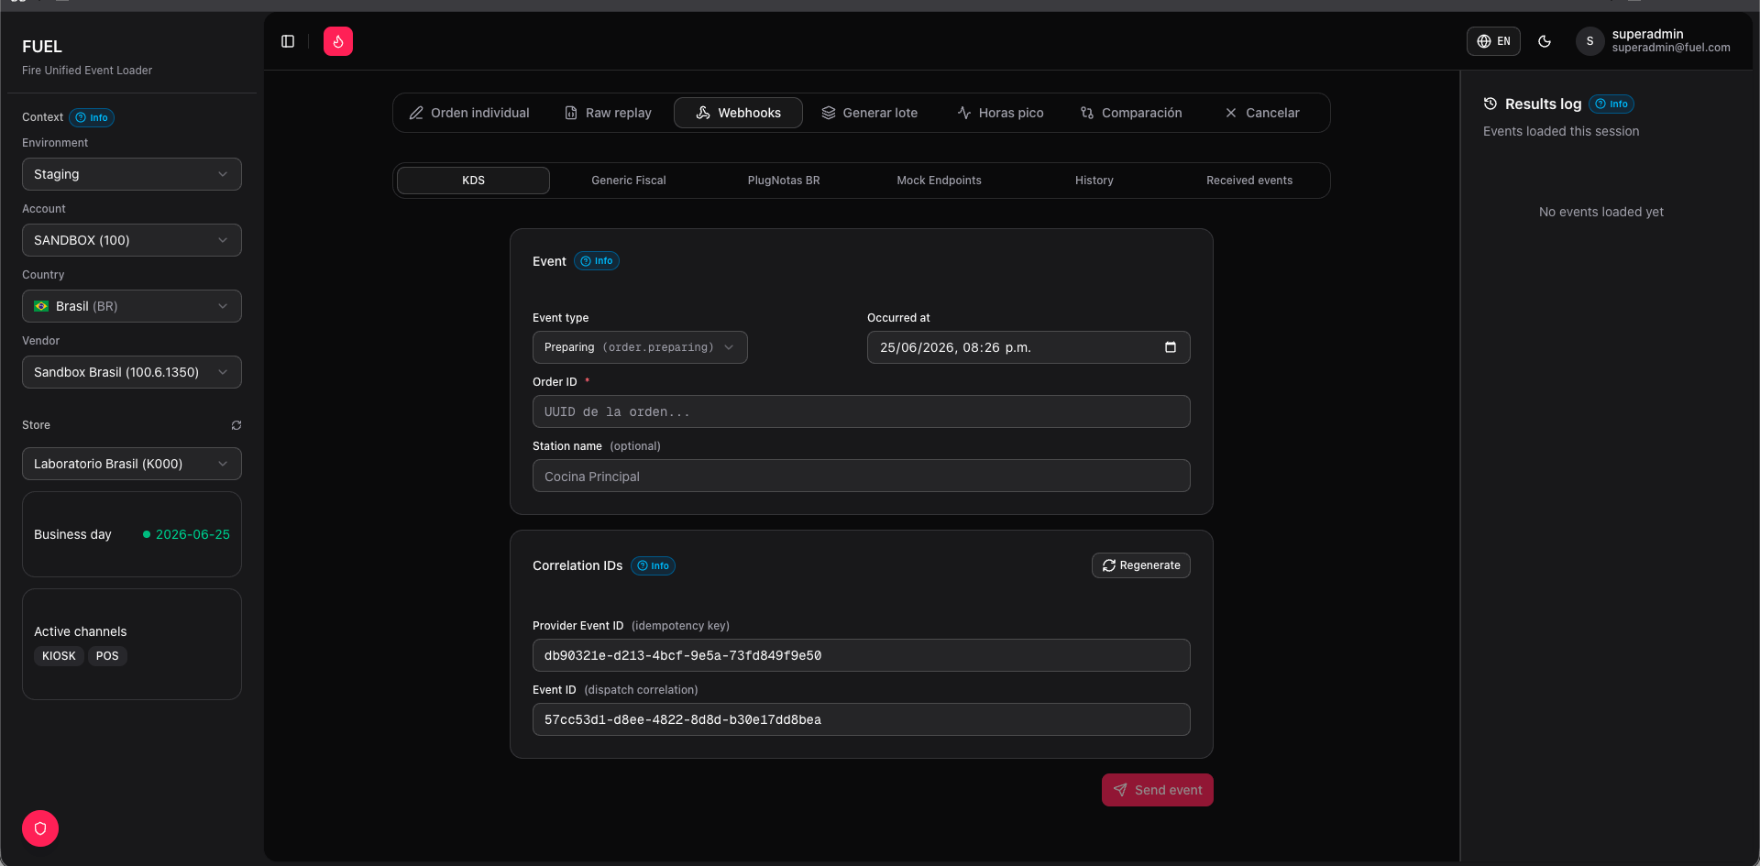Click the POS channel badge

(x=107, y=656)
